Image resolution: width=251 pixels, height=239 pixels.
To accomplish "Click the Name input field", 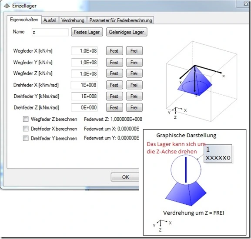I will (x=50, y=32).
